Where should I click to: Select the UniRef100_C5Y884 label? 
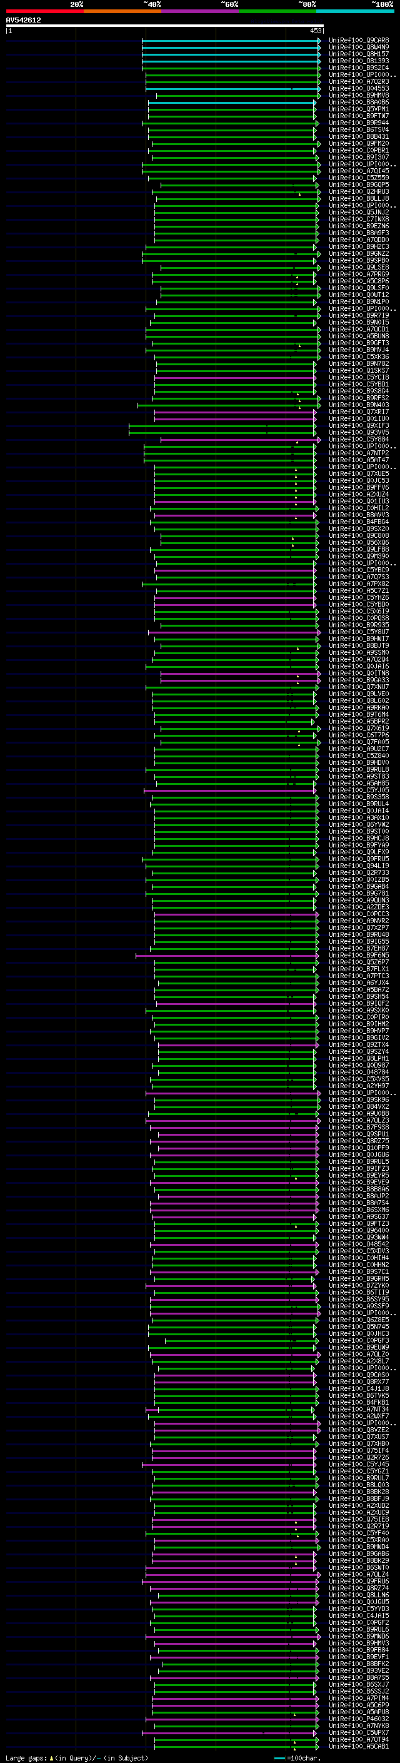click(x=359, y=440)
